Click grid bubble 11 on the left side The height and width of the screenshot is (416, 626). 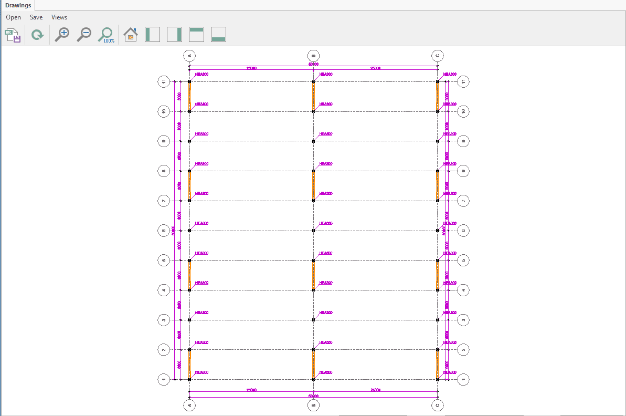pos(164,81)
